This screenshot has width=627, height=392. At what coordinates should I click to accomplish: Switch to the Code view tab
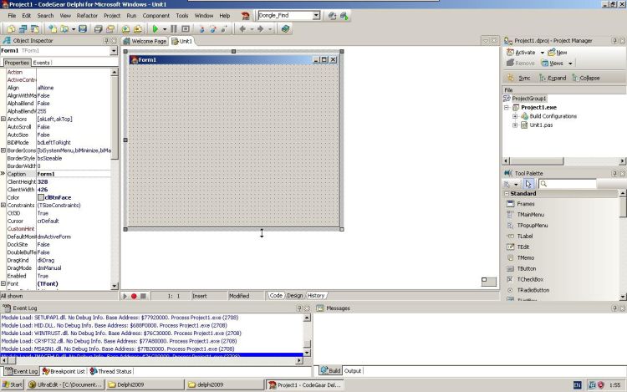(276, 296)
